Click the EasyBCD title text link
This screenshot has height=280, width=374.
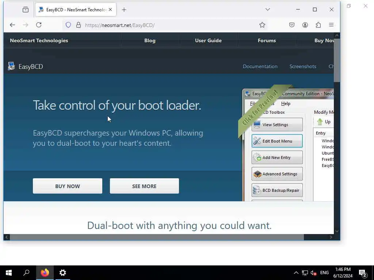tap(31, 66)
